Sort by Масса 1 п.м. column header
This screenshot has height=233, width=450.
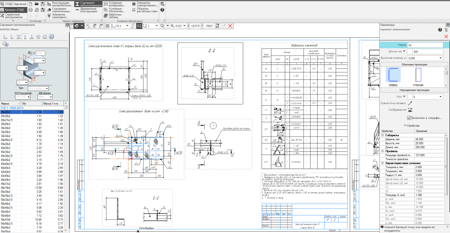point(53,103)
